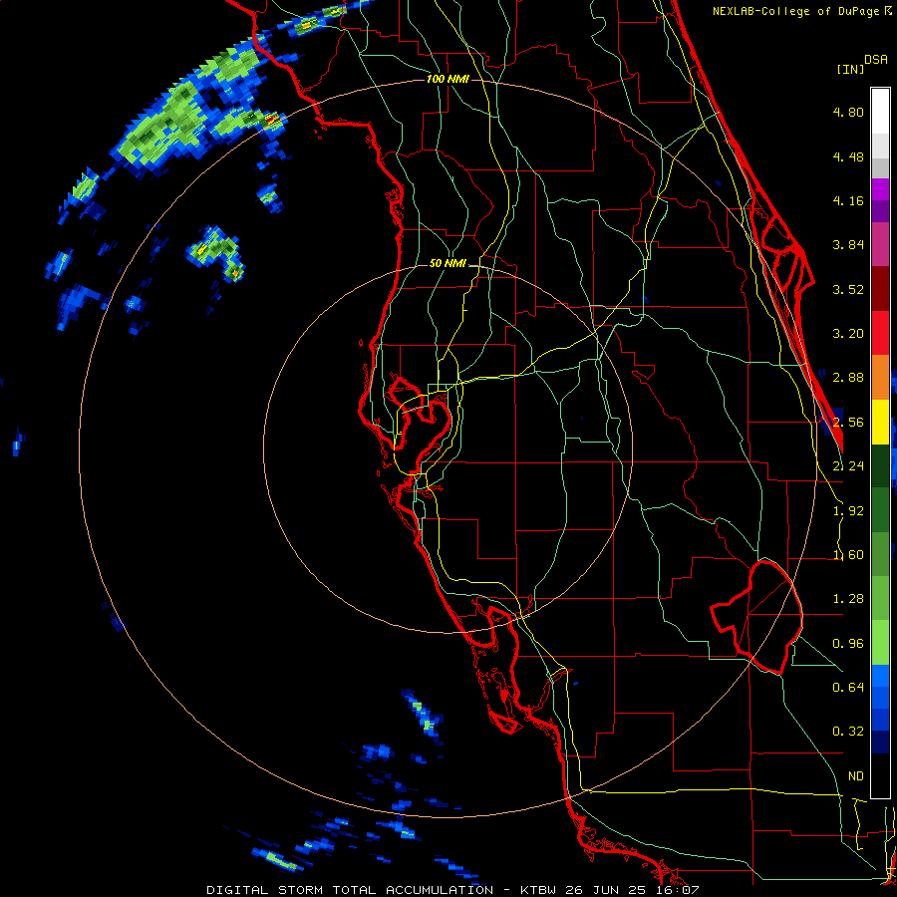The width and height of the screenshot is (897, 897).
Task: Click the 50 NMI range ring label
Action: coord(448,264)
